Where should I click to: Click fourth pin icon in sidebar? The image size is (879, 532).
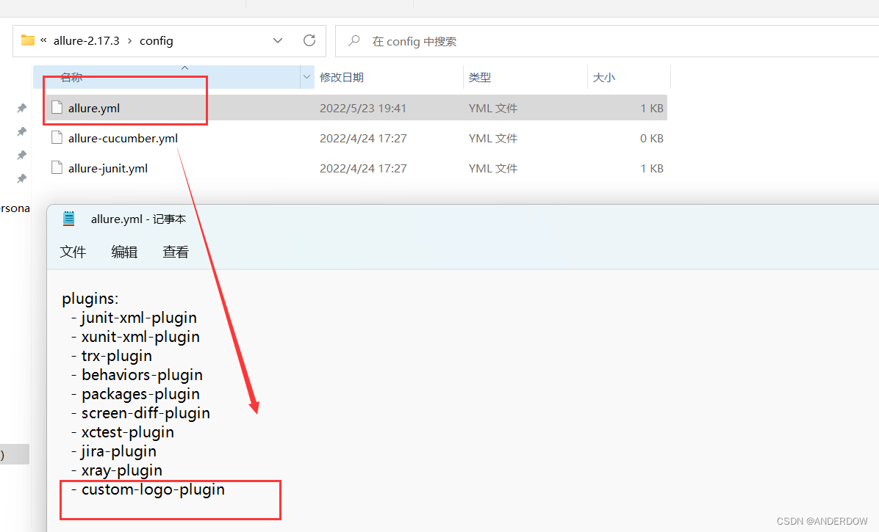tap(21, 178)
